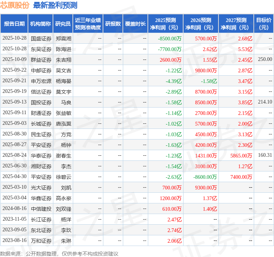Viewport: 274px width, 257px height.
Task: Click analyst name 杨钟
Action: 66,145
